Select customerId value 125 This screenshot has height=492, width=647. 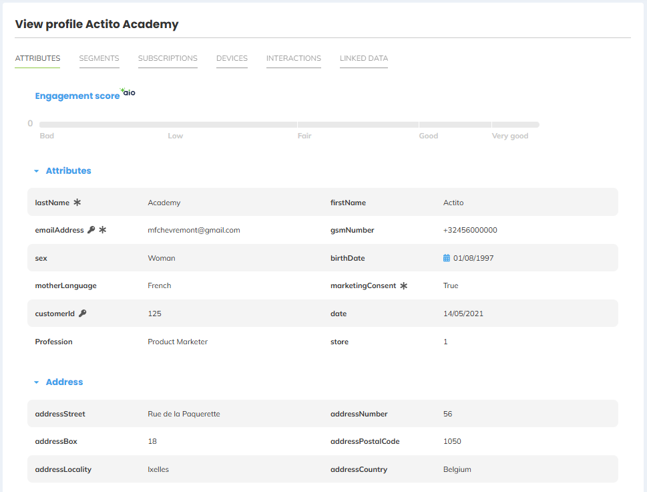(154, 314)
